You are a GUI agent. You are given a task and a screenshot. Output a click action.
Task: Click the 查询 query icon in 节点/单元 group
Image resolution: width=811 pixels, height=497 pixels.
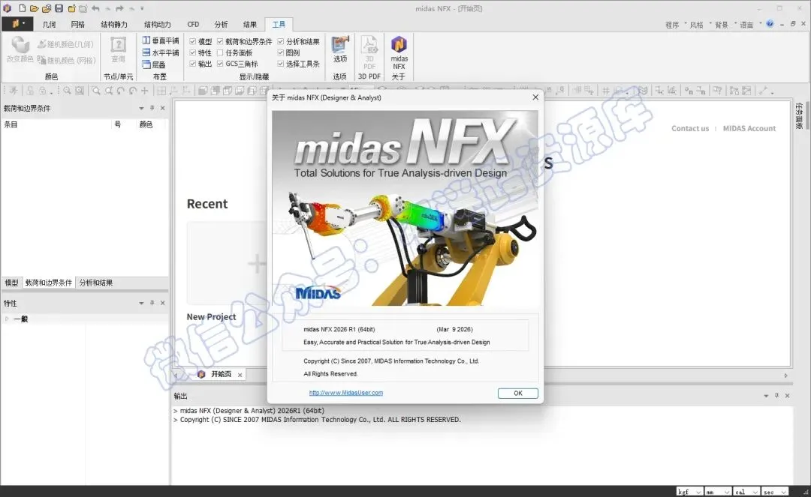[x=118, y=49]
